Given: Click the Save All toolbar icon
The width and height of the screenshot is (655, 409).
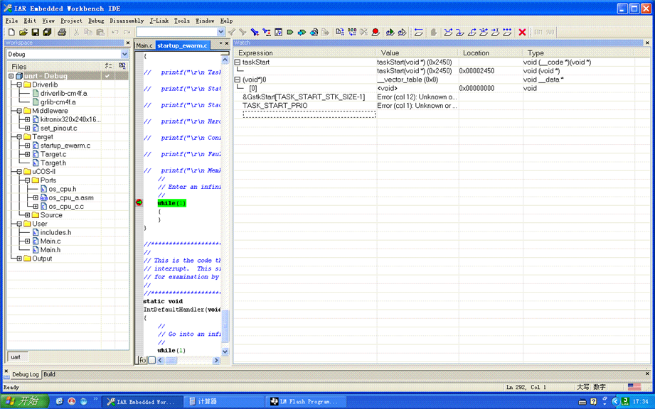Looking at the screenshot, I should (47, 32).
